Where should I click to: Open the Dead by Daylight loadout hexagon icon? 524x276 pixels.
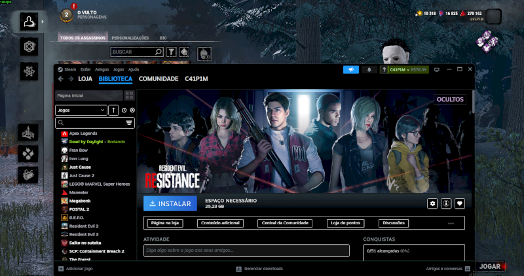[x=29, y=46]
